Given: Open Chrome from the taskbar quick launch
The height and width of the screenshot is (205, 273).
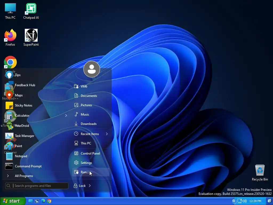Looking at the screenshot, I should coord(49,201).
